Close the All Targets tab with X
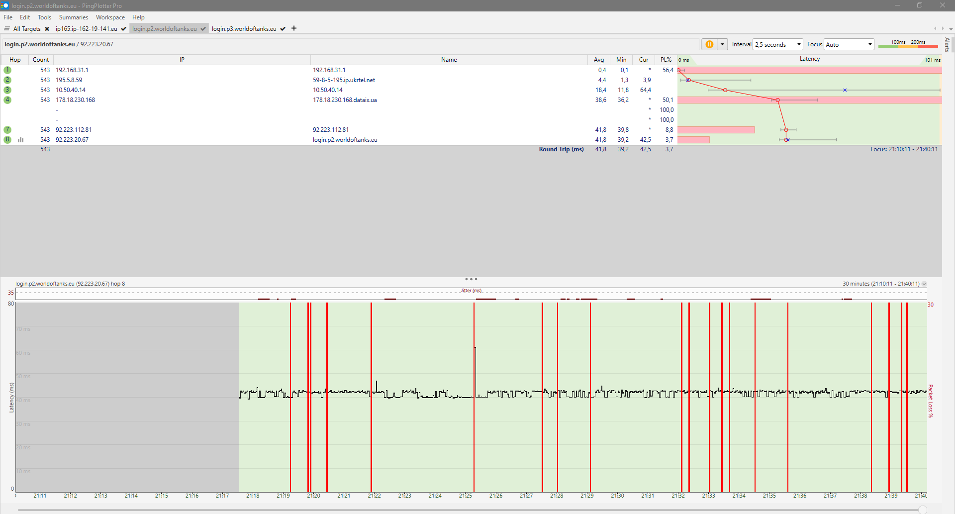The height and width of the screenshot is (514, 955). pos(47,29)
